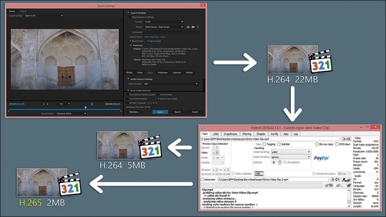Click the PayPal donate logo

(321, 157)
